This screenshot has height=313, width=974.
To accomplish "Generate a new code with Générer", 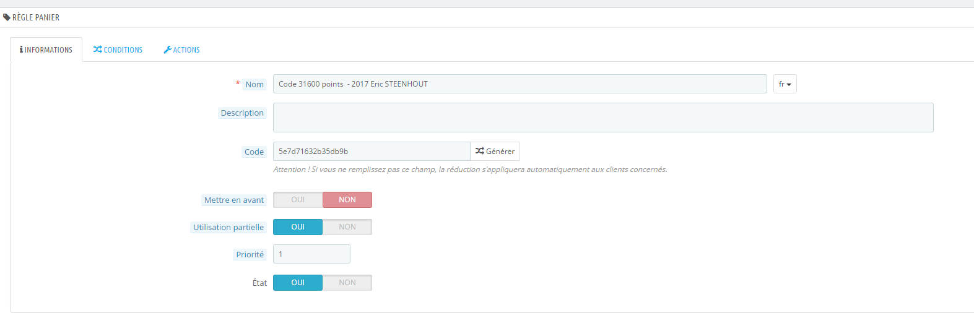I will click(x=495, y=152).
